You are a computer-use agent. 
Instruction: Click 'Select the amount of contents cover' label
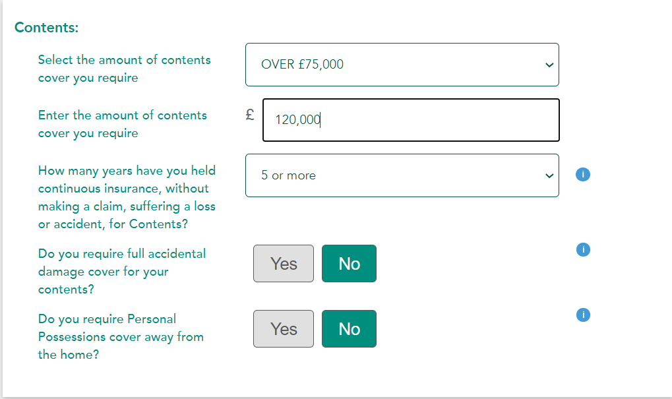pos(124,69)
